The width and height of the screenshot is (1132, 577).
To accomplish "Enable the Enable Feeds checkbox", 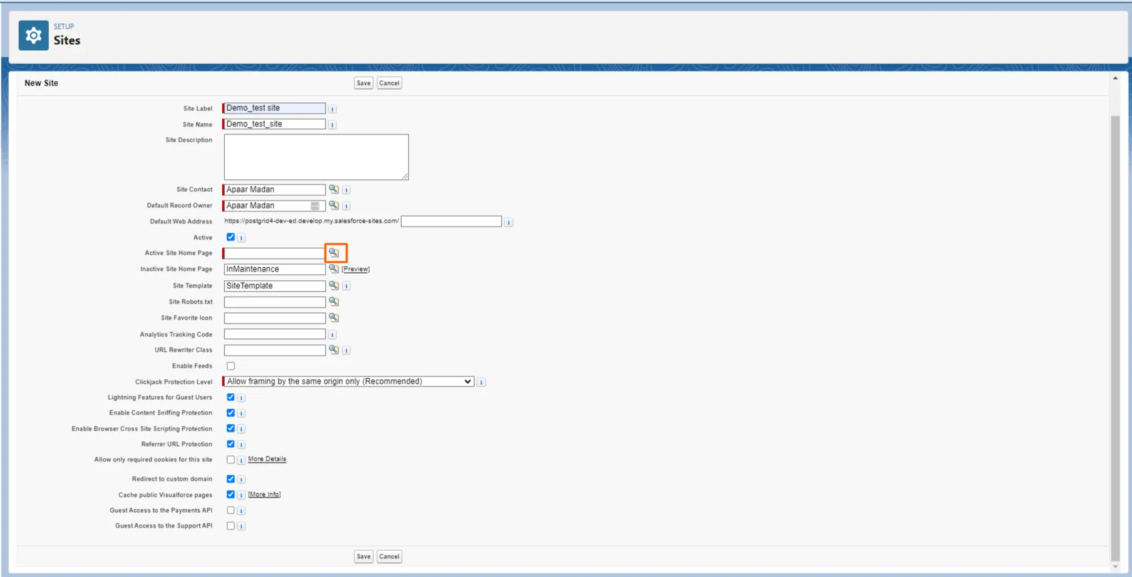I will 231,366.
